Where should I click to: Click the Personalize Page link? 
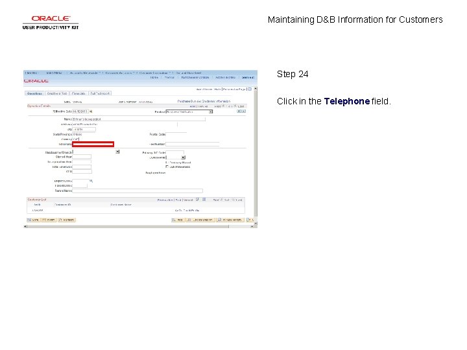234,89
